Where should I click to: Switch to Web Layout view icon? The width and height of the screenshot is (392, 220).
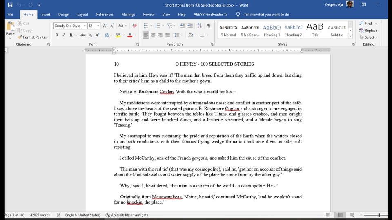point(352,215)
